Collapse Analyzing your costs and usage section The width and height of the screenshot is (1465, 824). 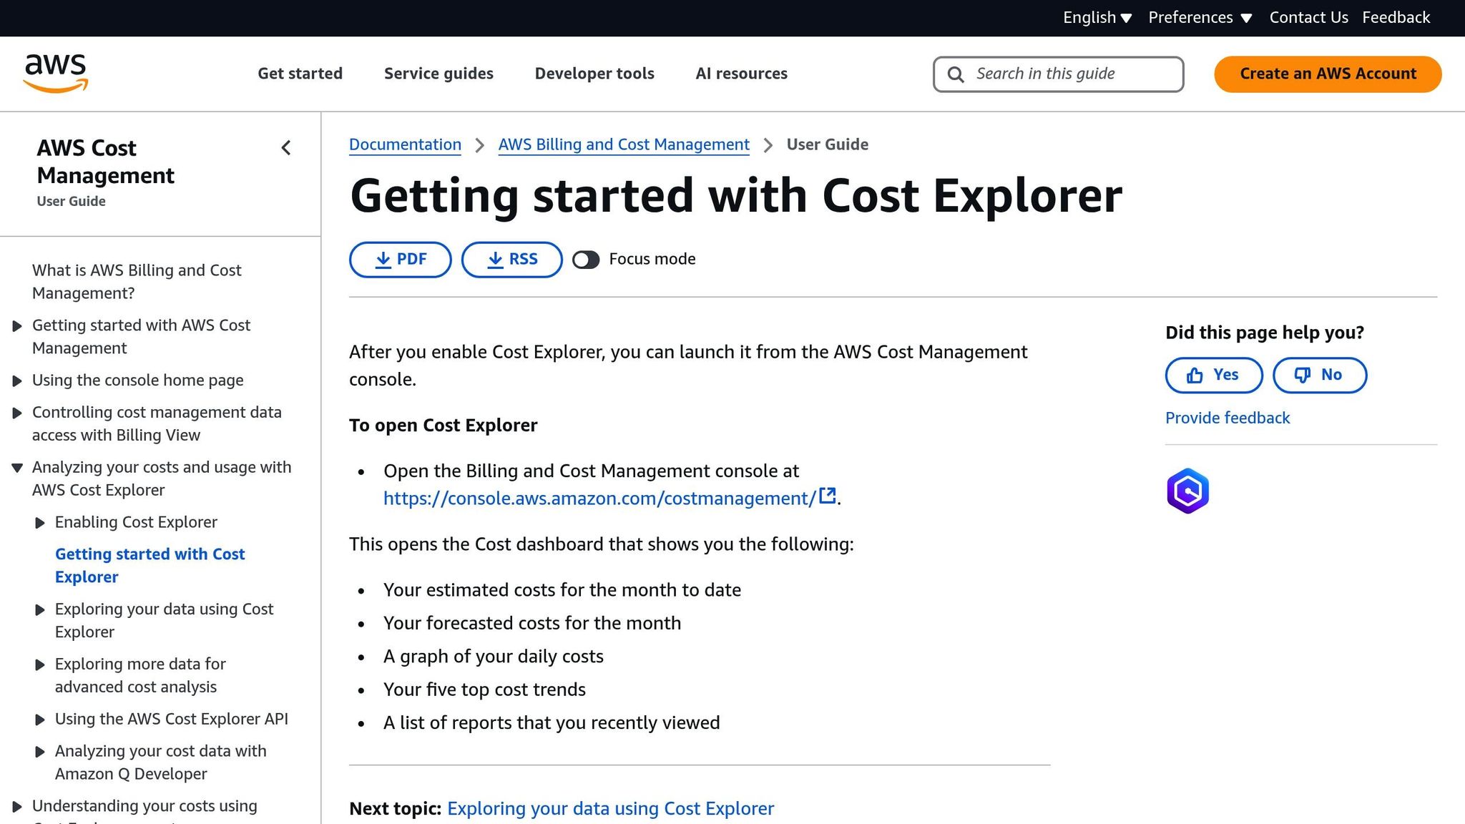[x=17, y=468]
